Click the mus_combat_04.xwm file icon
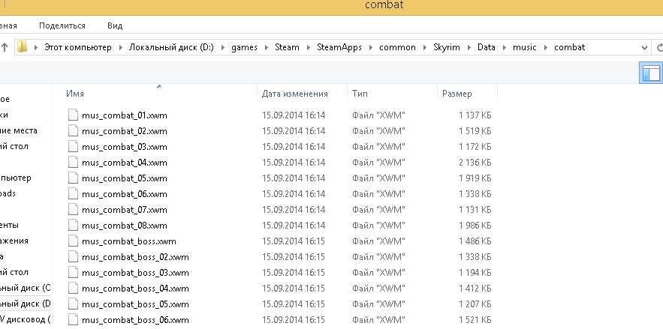Screen dimensions: 663x329 [x=73, y=163]
